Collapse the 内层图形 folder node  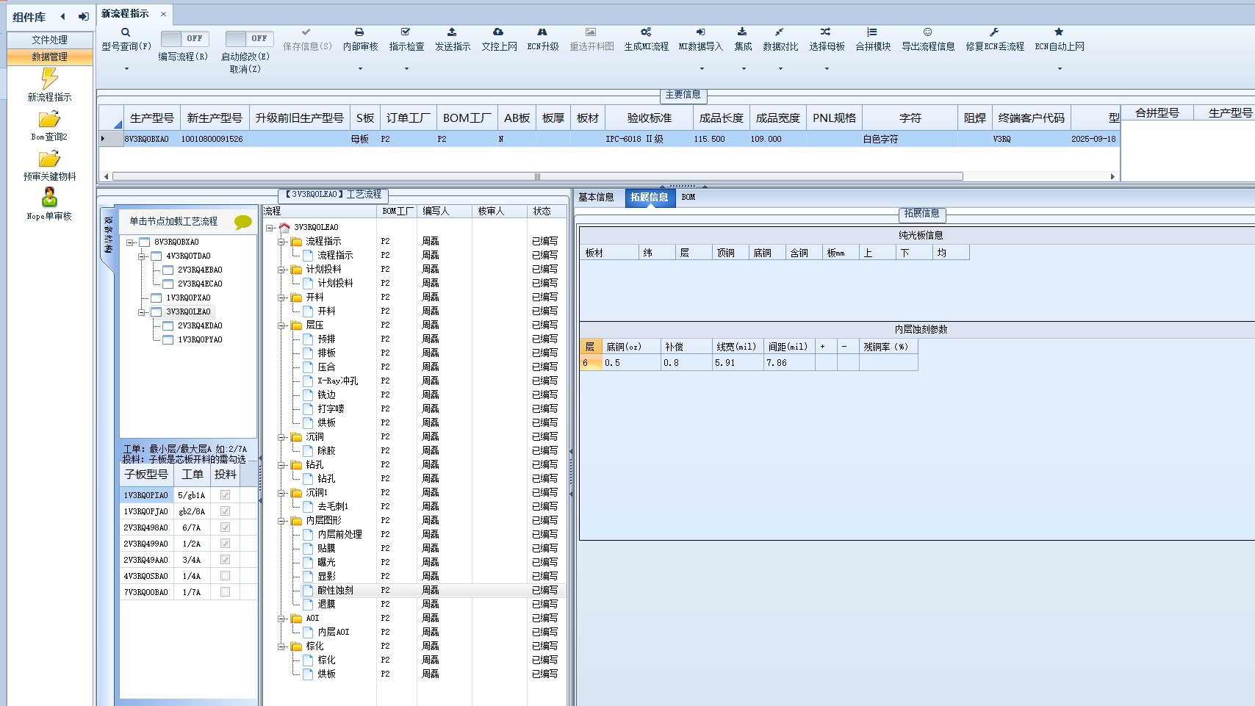[281, 521]
